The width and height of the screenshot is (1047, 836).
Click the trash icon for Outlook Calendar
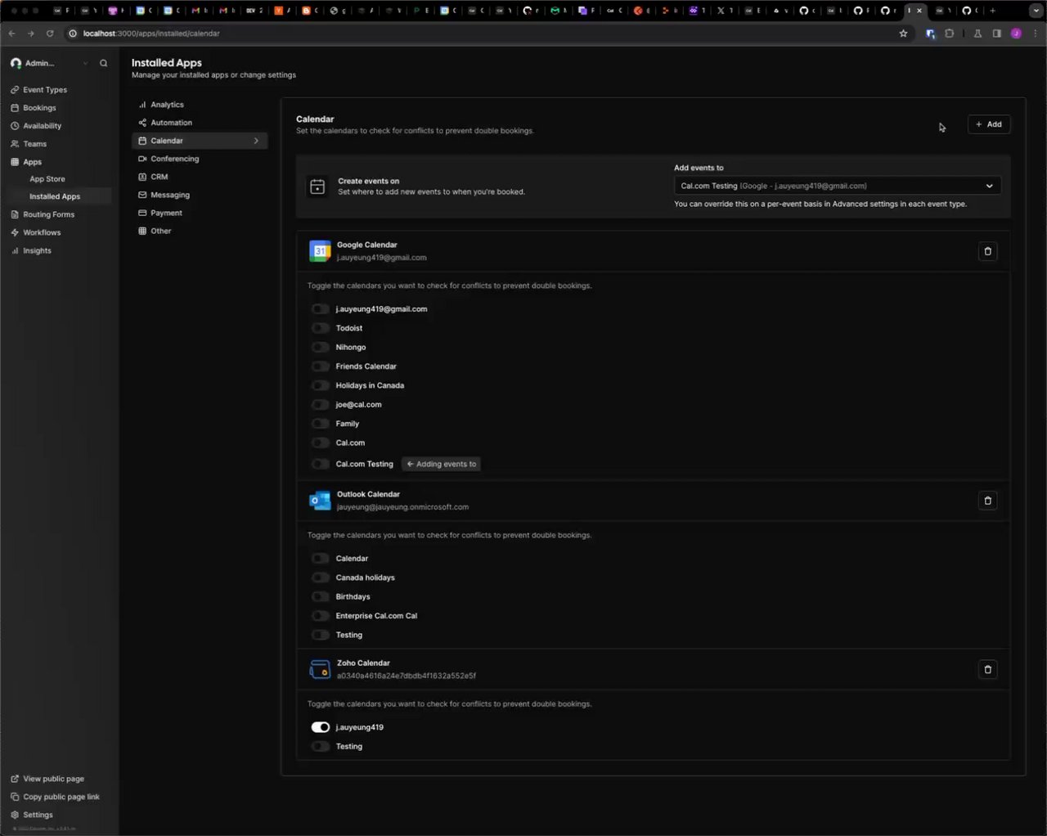pos(987,501)
